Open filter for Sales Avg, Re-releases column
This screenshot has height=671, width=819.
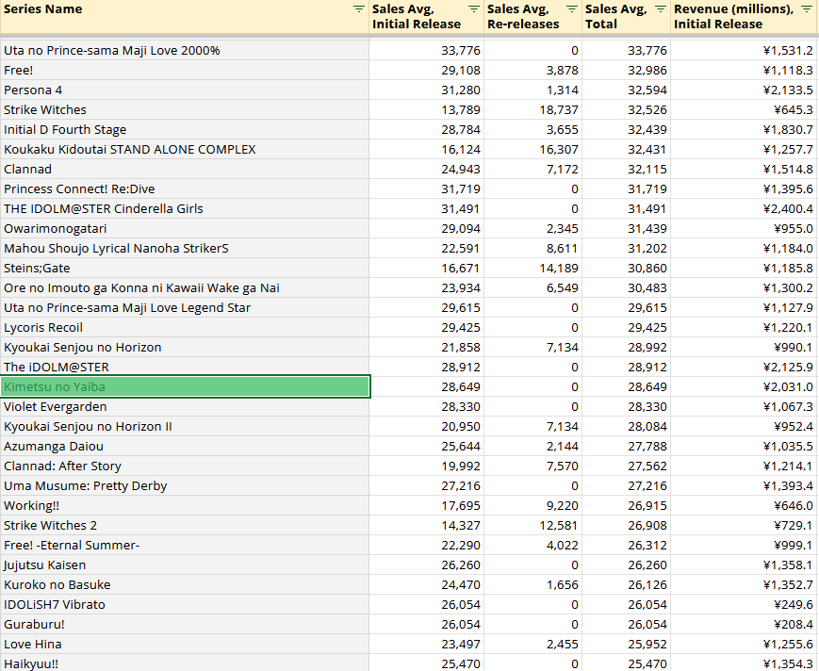[572, 8]
